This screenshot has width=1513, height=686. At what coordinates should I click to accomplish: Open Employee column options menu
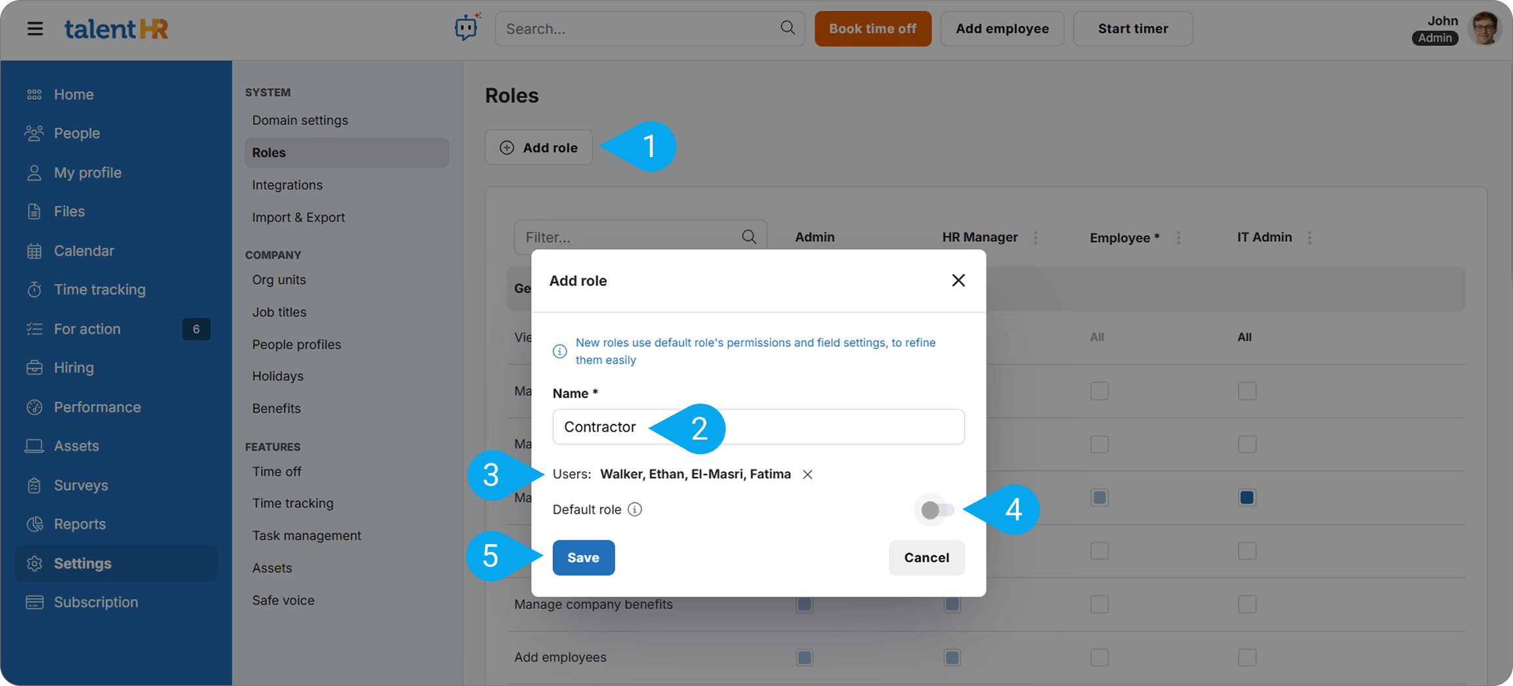pyautogui.click(x=1178, y=237)
